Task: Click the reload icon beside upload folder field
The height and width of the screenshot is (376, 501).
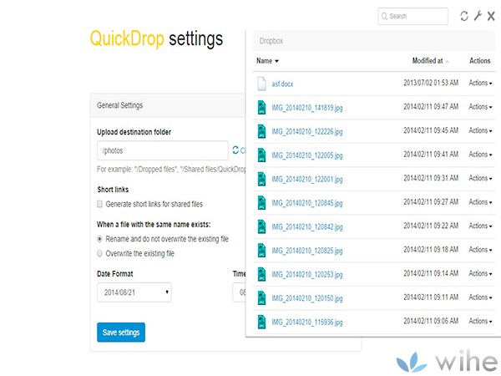Action: pos(235,150)
